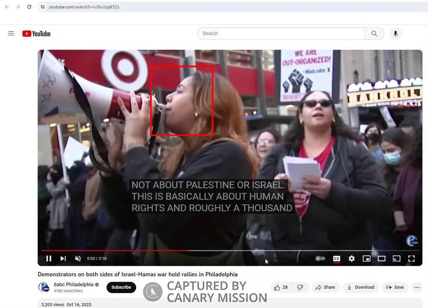Screen dimensions: 428x308
Task: Click the 6abc watermark in the video
Action: click(412, 241)
